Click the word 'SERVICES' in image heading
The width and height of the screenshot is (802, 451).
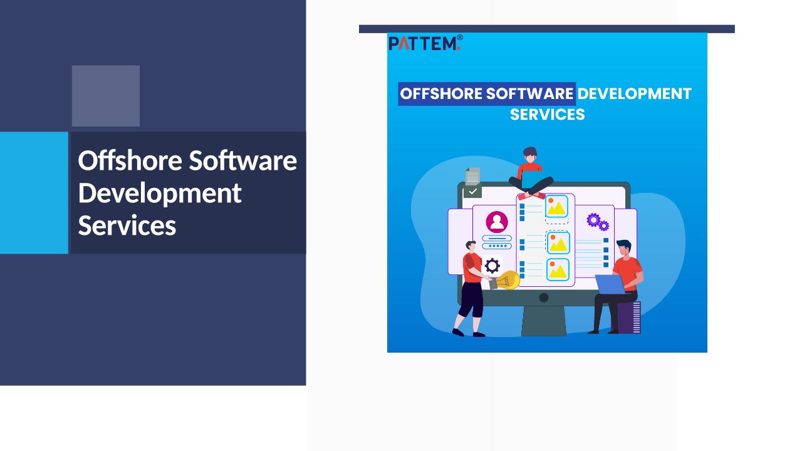pyautogui.click(x=547, y=115)
